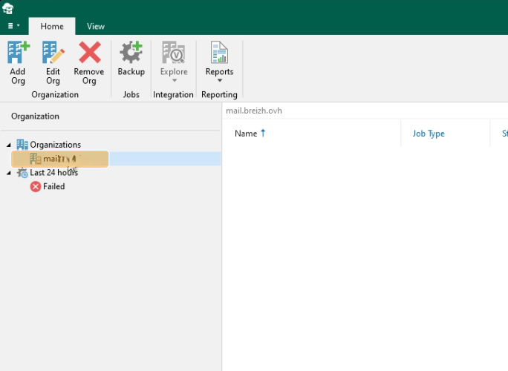Click the Last 24 hours gear-clock icon
Viewport: 508px width, 371px height.
pyautogui.click(x=22, y=173)
